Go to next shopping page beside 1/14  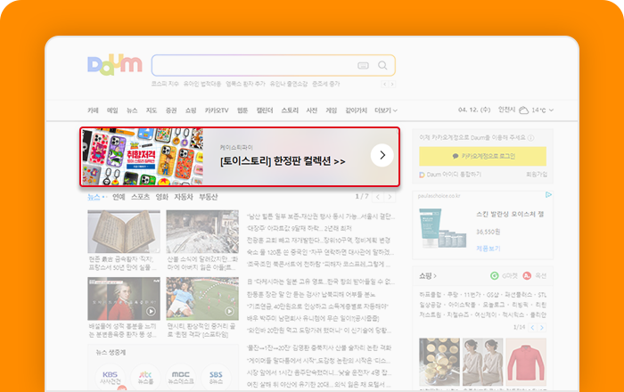[542, 328]
